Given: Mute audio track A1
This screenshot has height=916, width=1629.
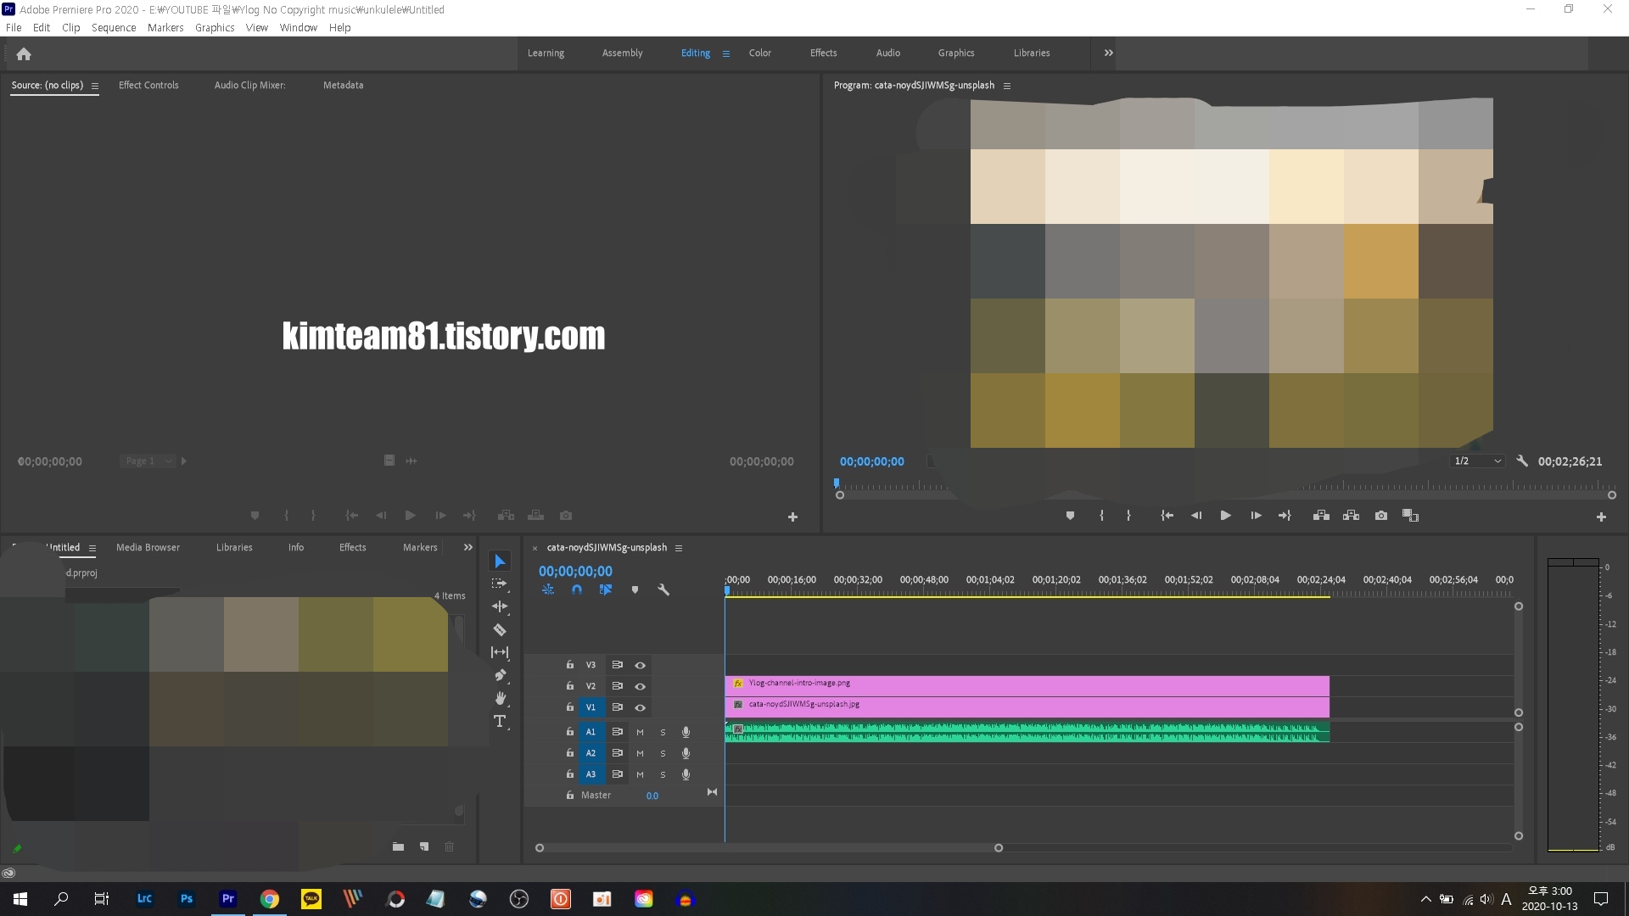Looking at the screenshot, I should 640,732.
